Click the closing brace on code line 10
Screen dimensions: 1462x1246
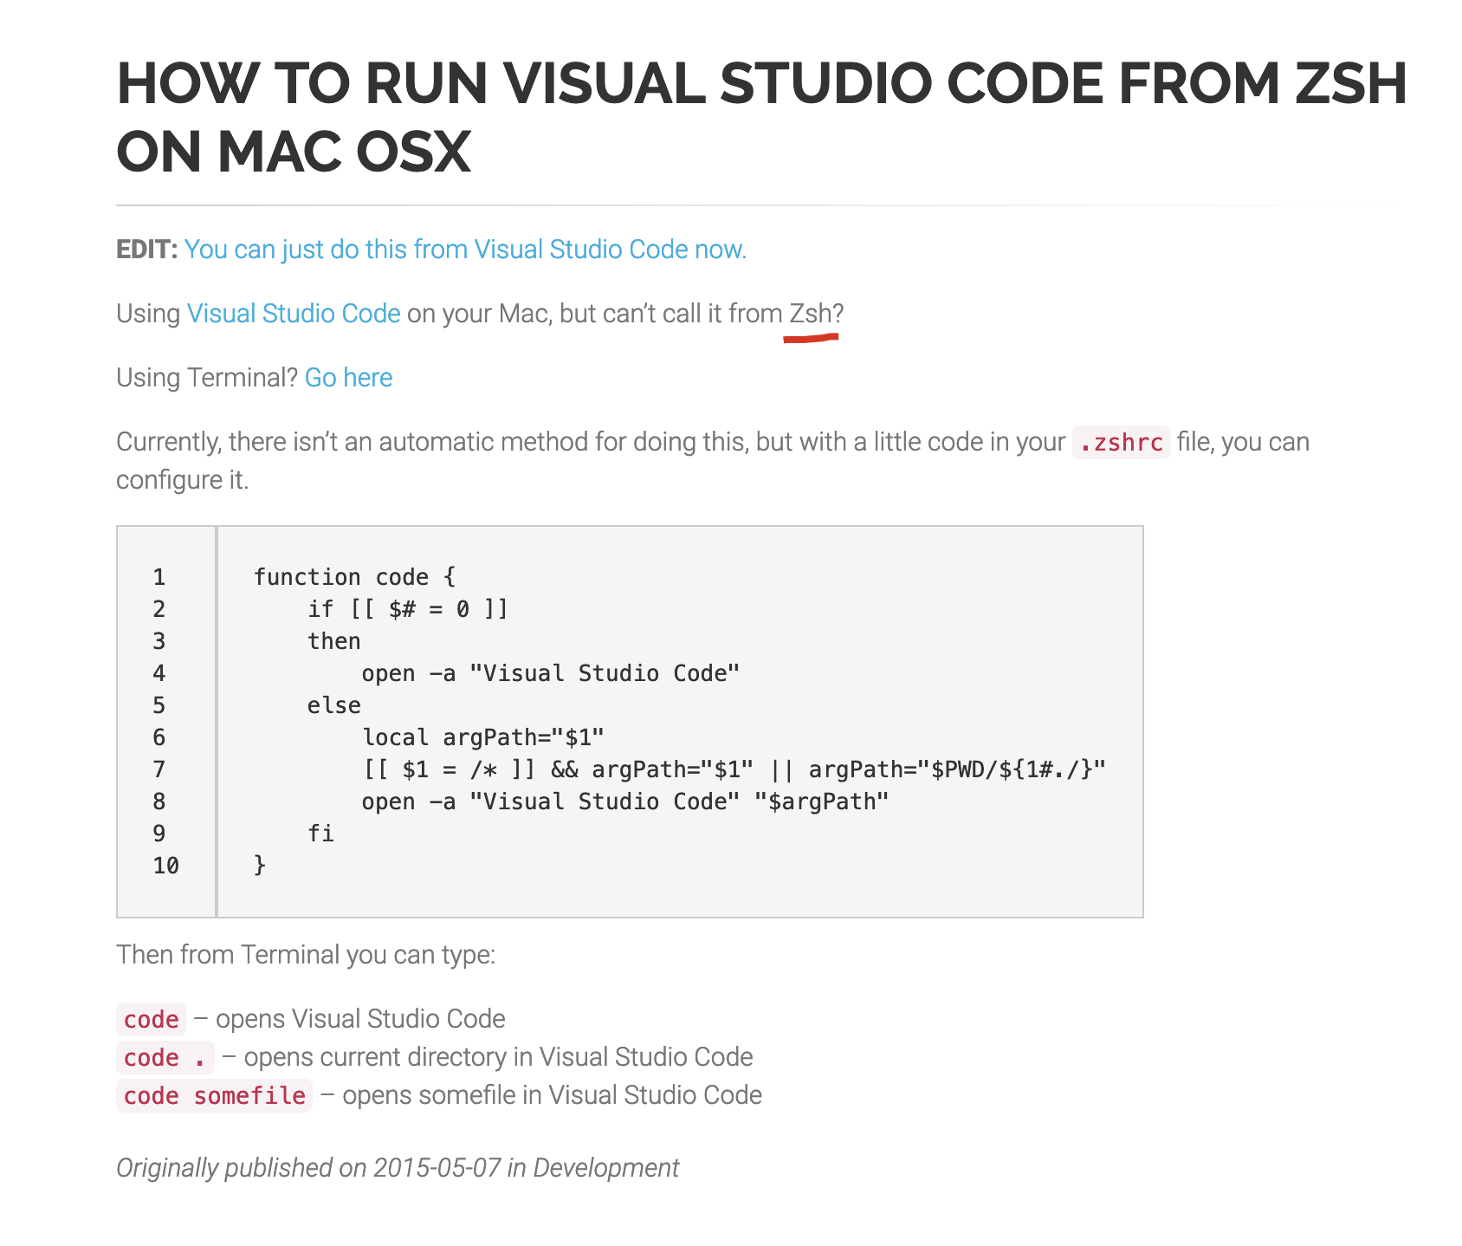[x=259, y=865]
